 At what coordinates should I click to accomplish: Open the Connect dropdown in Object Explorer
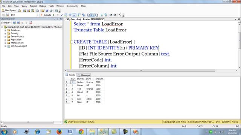6,22
